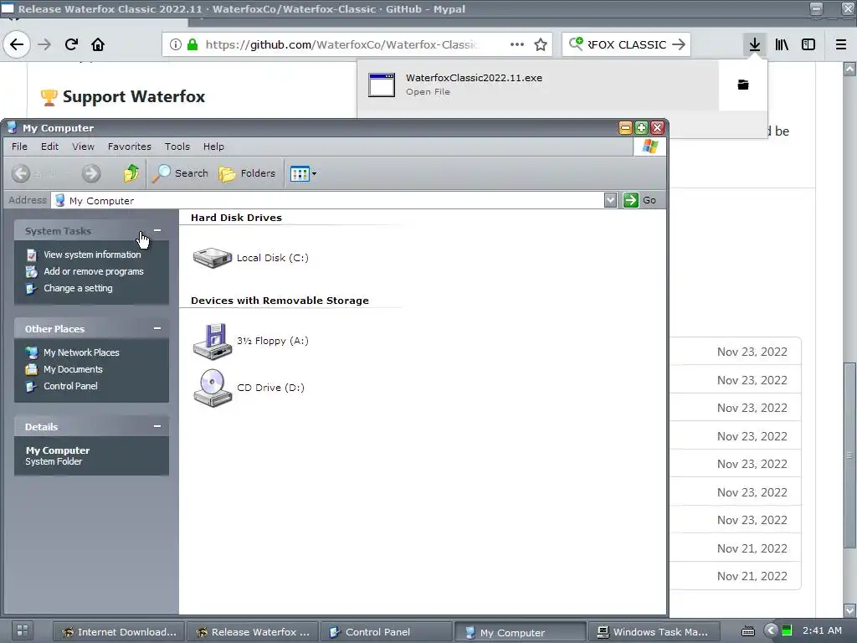
Task: Click the search engine magnifier icon
Action: point(576,44)
